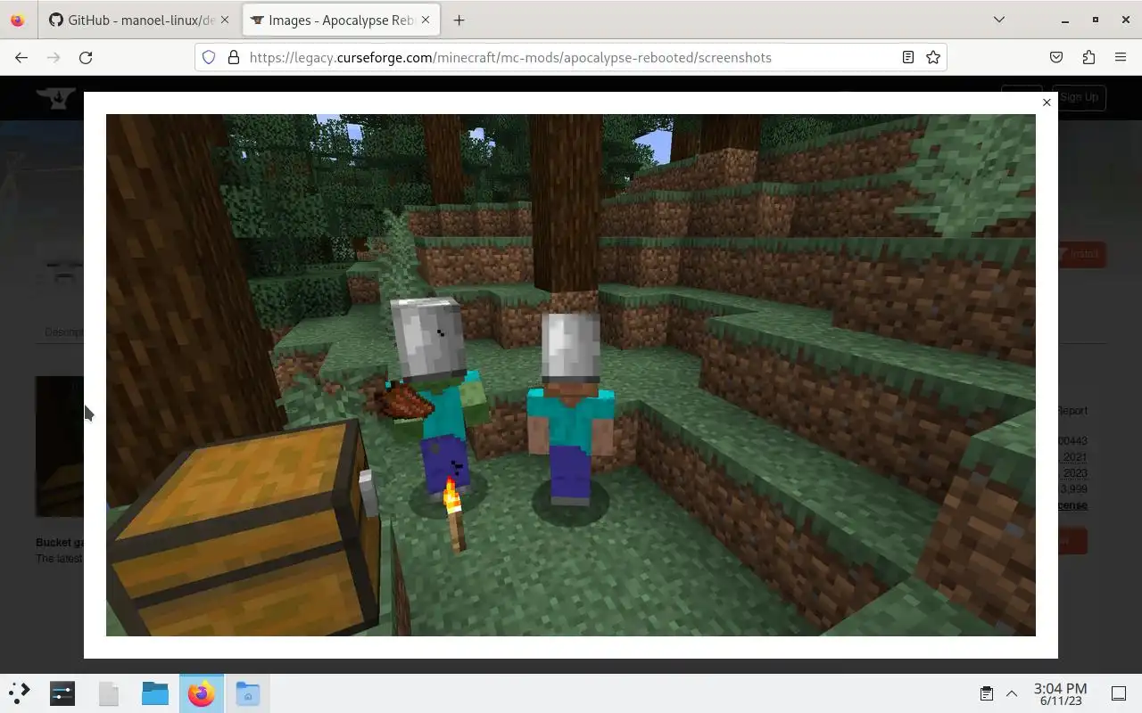Close the screenshot lightbox overlay
This screenshot has height=713, width=1142.
[1047, 102]
